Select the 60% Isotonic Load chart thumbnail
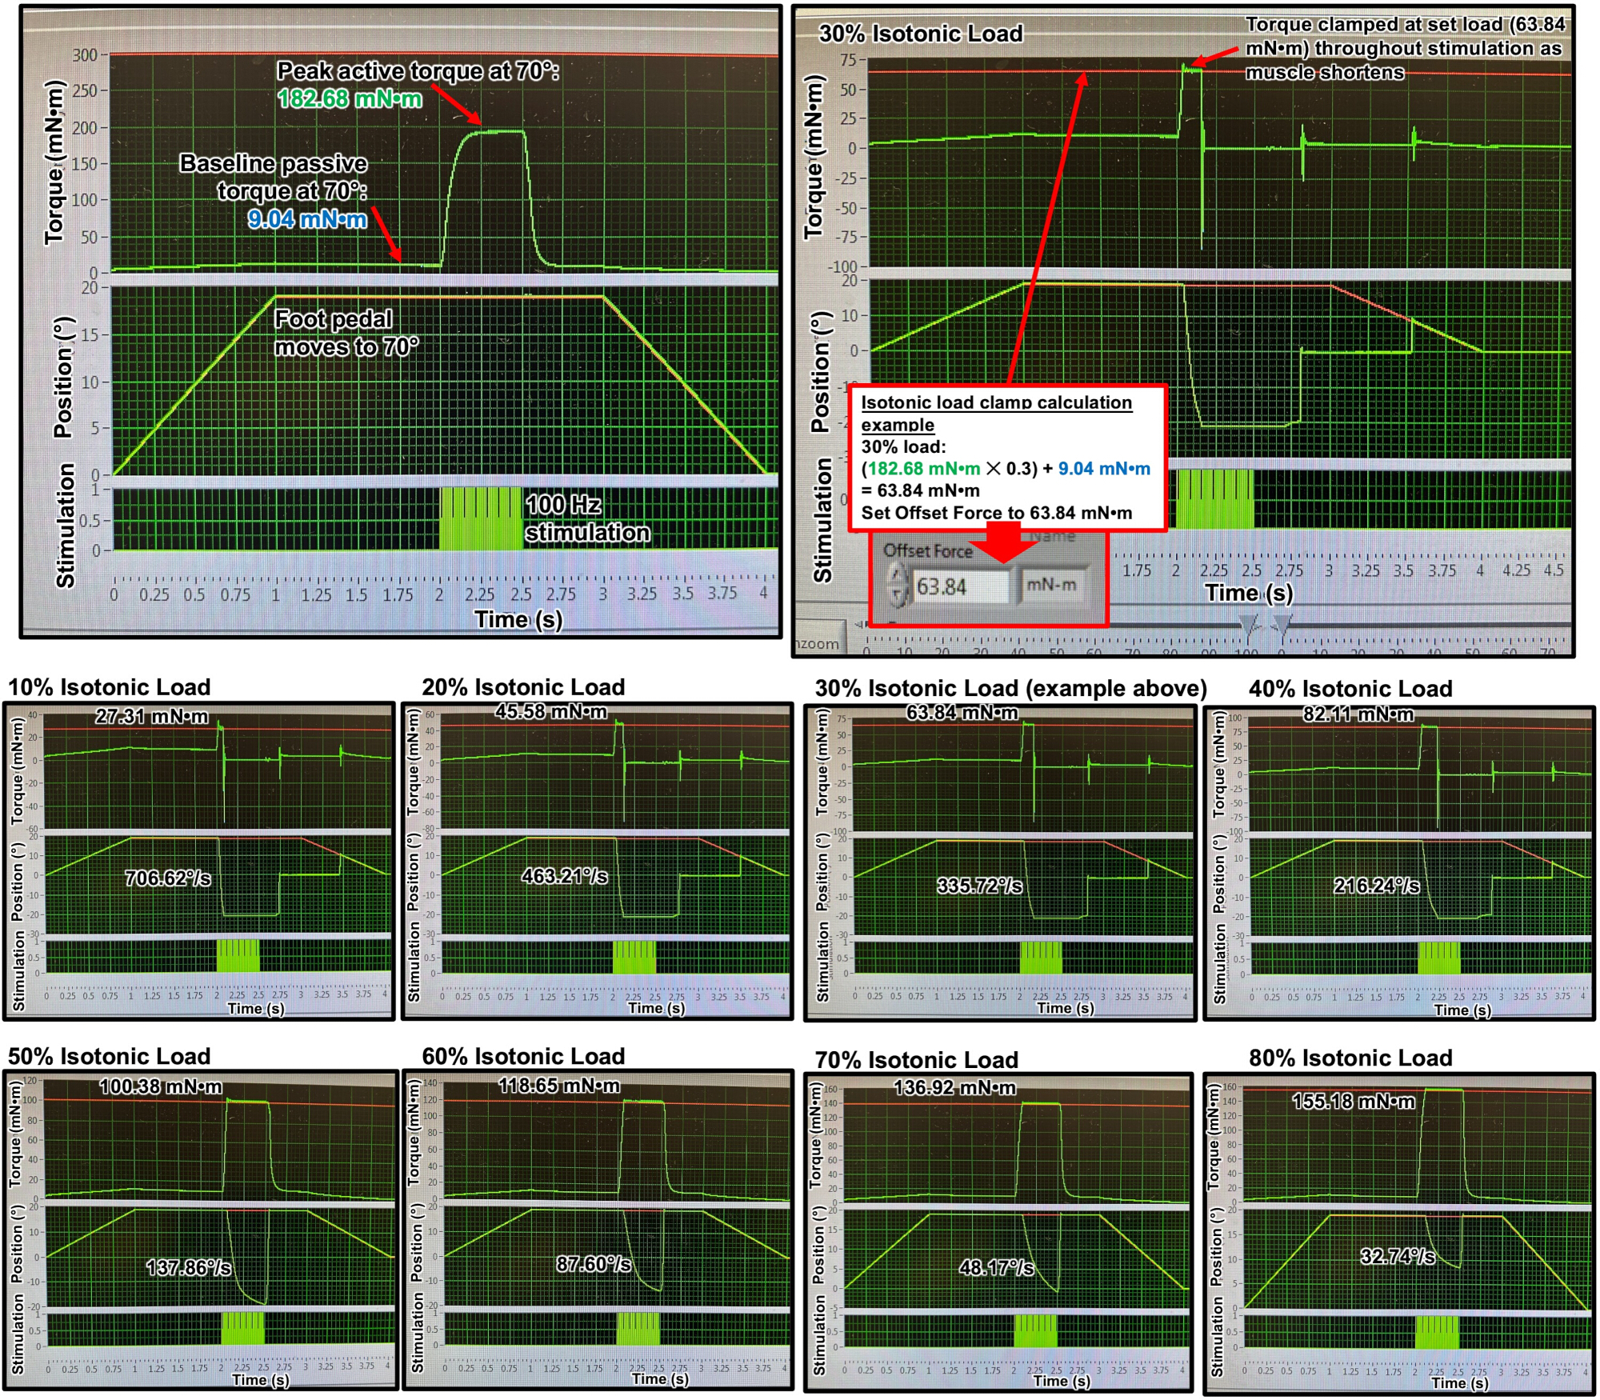 (598, 1230)
